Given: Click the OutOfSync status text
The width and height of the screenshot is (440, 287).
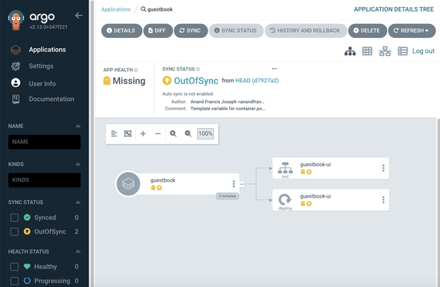Looking at the screenshot, I should (196, 81).
